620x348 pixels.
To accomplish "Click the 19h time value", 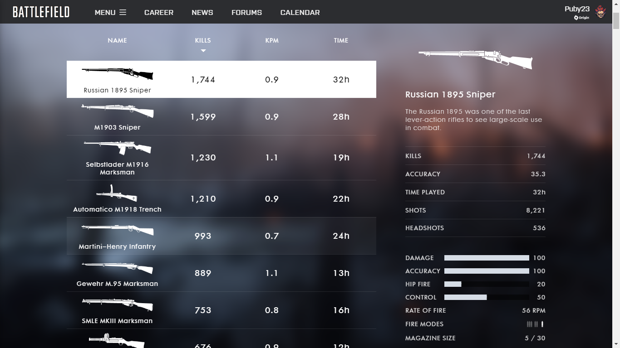I will click(341, 158).
